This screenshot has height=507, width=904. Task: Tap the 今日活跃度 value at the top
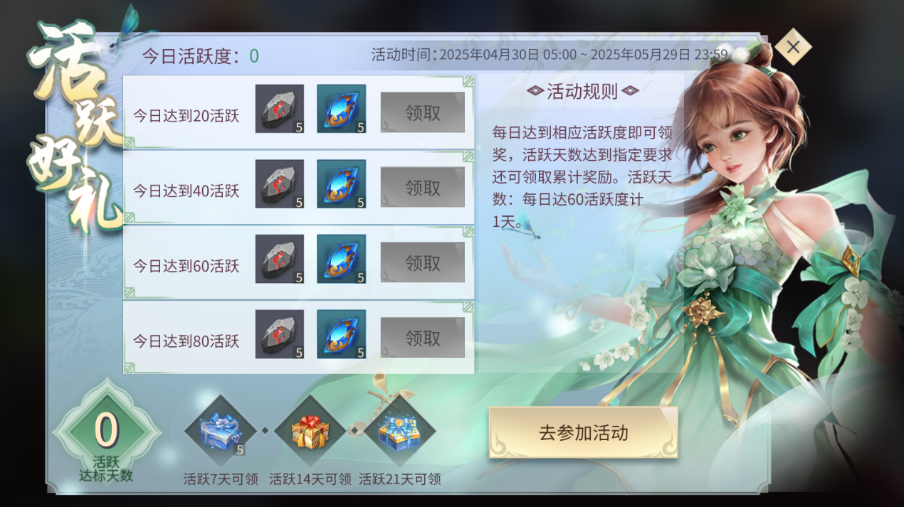tap(254, 56)
